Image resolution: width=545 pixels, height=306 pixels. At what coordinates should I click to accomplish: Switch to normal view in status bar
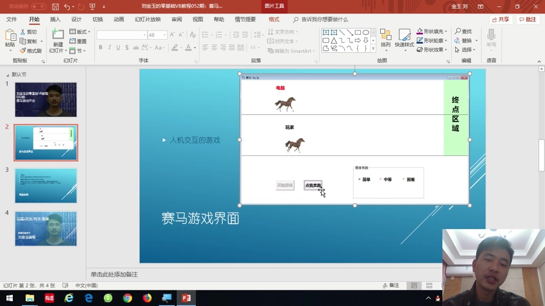point(414,286)
